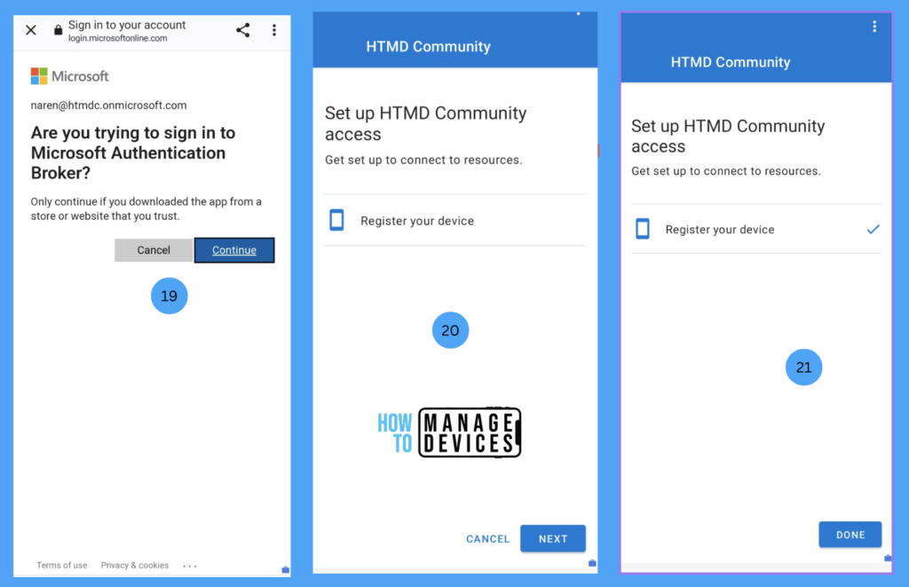
Task: Tap CANCEL on the middle setup screen
Action: click(x=488, y=539)
